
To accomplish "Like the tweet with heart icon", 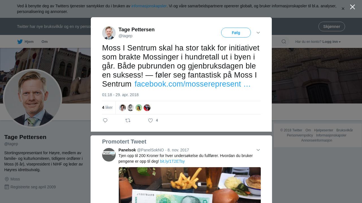I will point(150,120).
